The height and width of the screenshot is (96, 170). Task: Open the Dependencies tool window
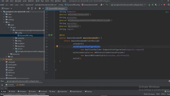point(76,91)
